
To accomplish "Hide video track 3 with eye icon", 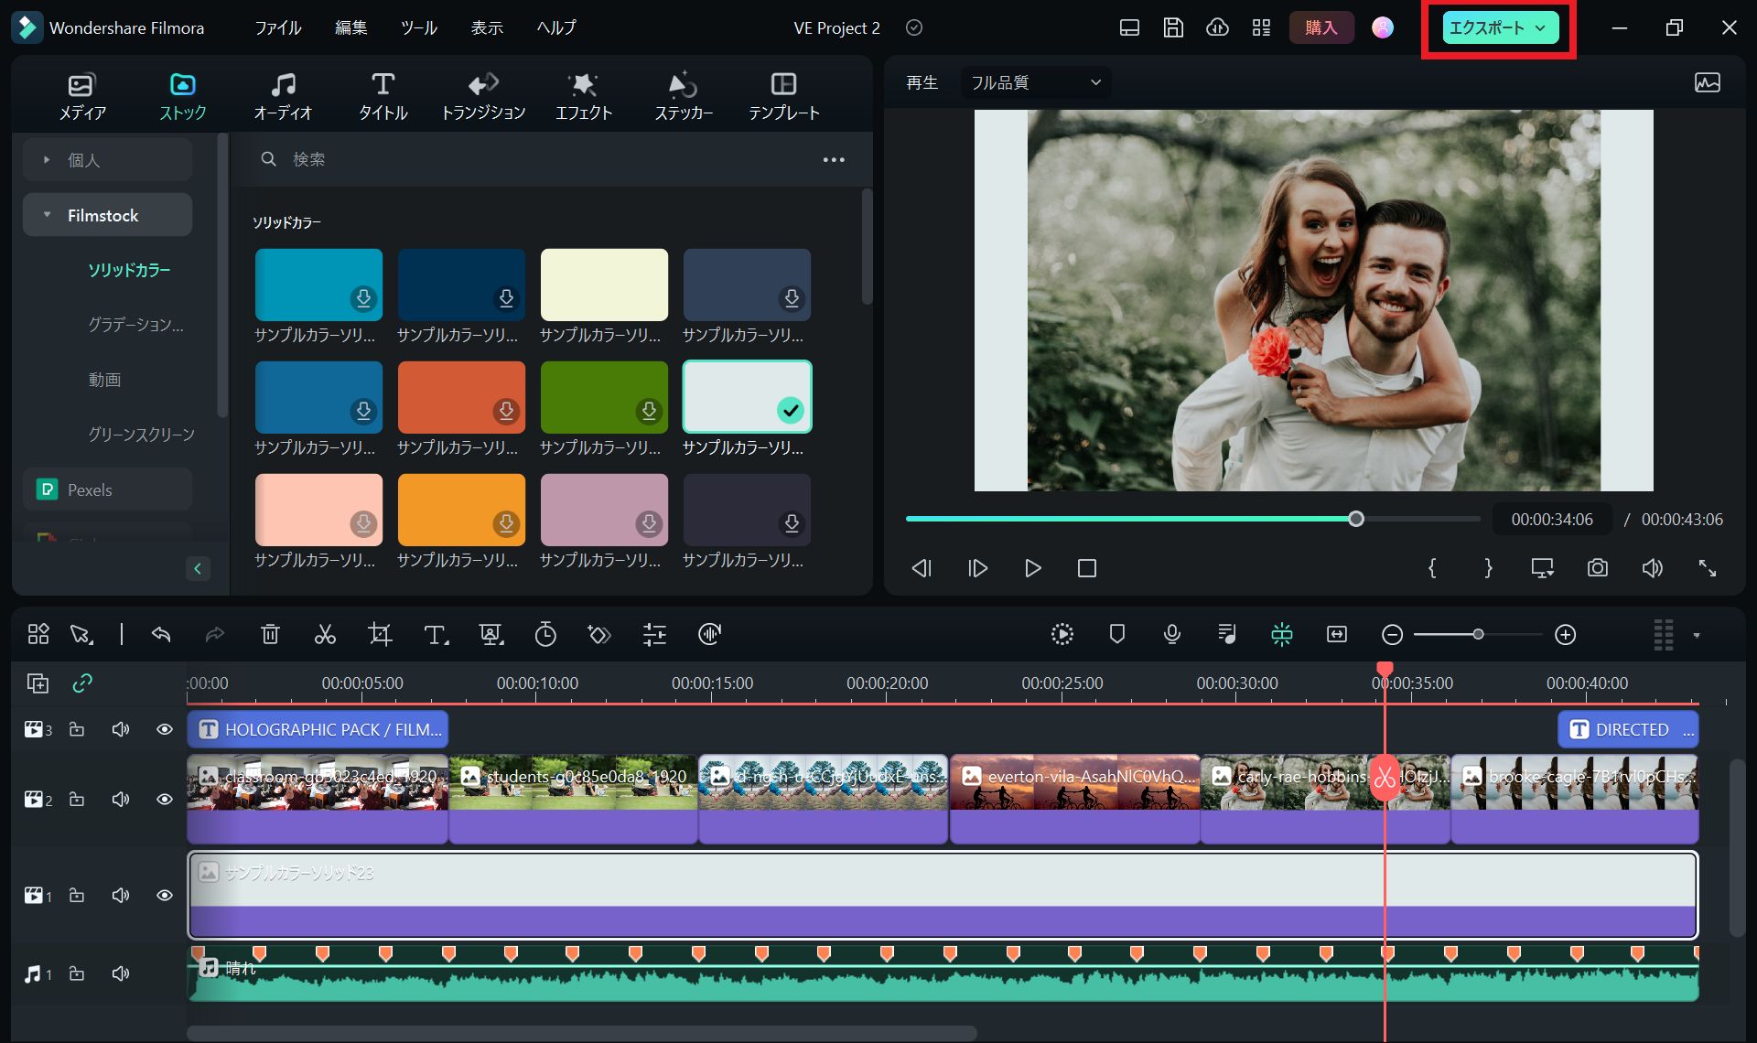I will click(x=165, y=729).
